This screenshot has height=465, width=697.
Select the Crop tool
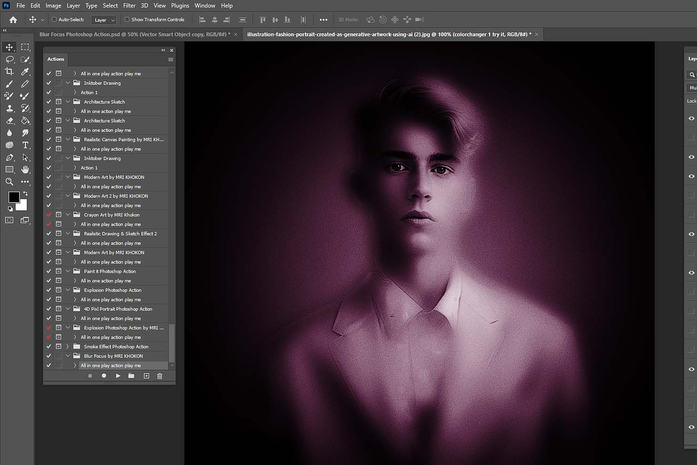pyautogui.click(x=9, y=71)
